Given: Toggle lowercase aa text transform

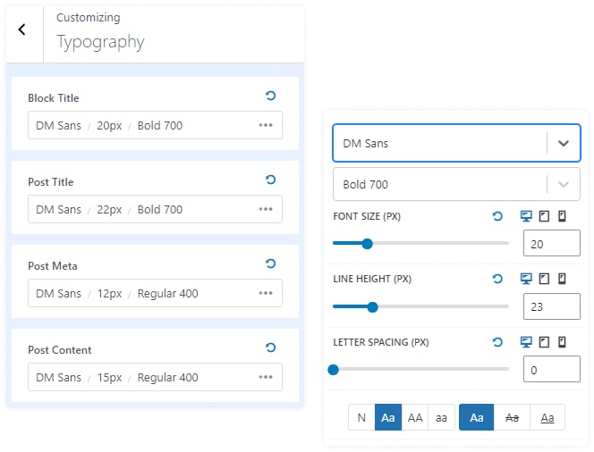Looking at the screenshot, I should pos(441,417).
